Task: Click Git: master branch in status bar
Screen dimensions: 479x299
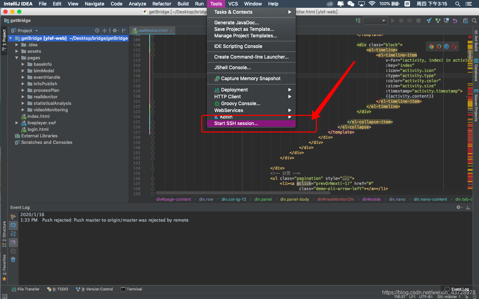Action: point(449,297)
